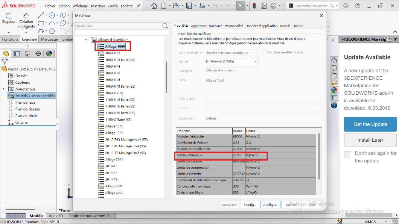The image size is (399, 224).
Task: Open the Insertion menu
Action: 98,6
